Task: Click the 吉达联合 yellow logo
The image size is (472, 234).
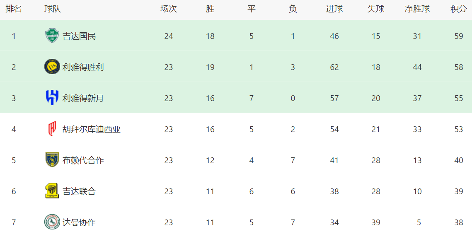Action: coord(52,191)
